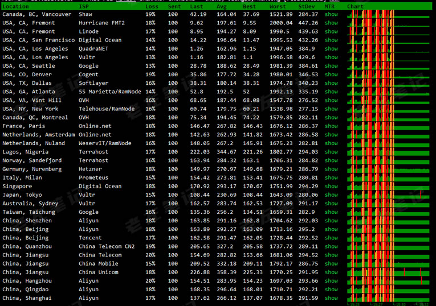Show MTR for Fremont Linode row
The image size is (436, 306).
(331, 31)
